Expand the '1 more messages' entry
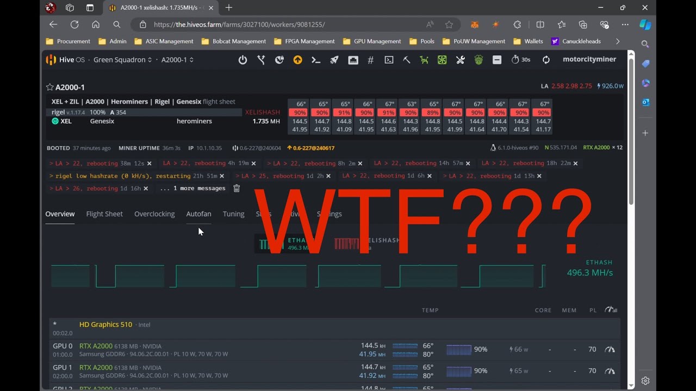696x391 pixels. point(193,188)
